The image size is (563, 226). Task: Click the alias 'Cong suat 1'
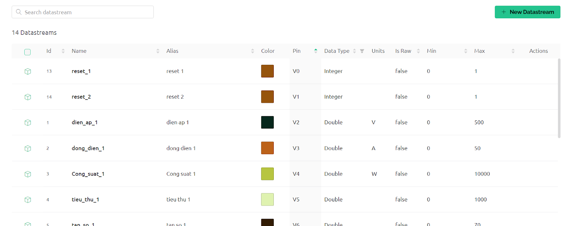point(181,174)
